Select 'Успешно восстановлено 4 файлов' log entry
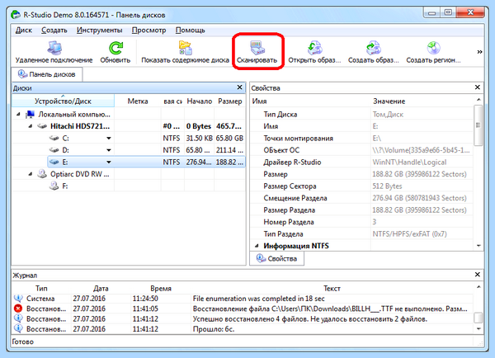This screenshot has width=495, height=358. pos(243,319)
